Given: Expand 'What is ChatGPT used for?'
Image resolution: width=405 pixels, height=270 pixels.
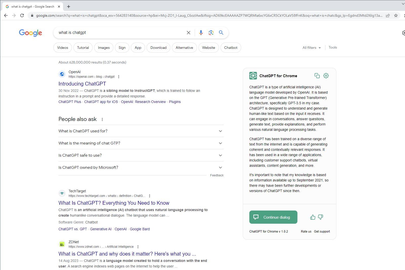Looking at the screenshot, I should tap(141, 131).
